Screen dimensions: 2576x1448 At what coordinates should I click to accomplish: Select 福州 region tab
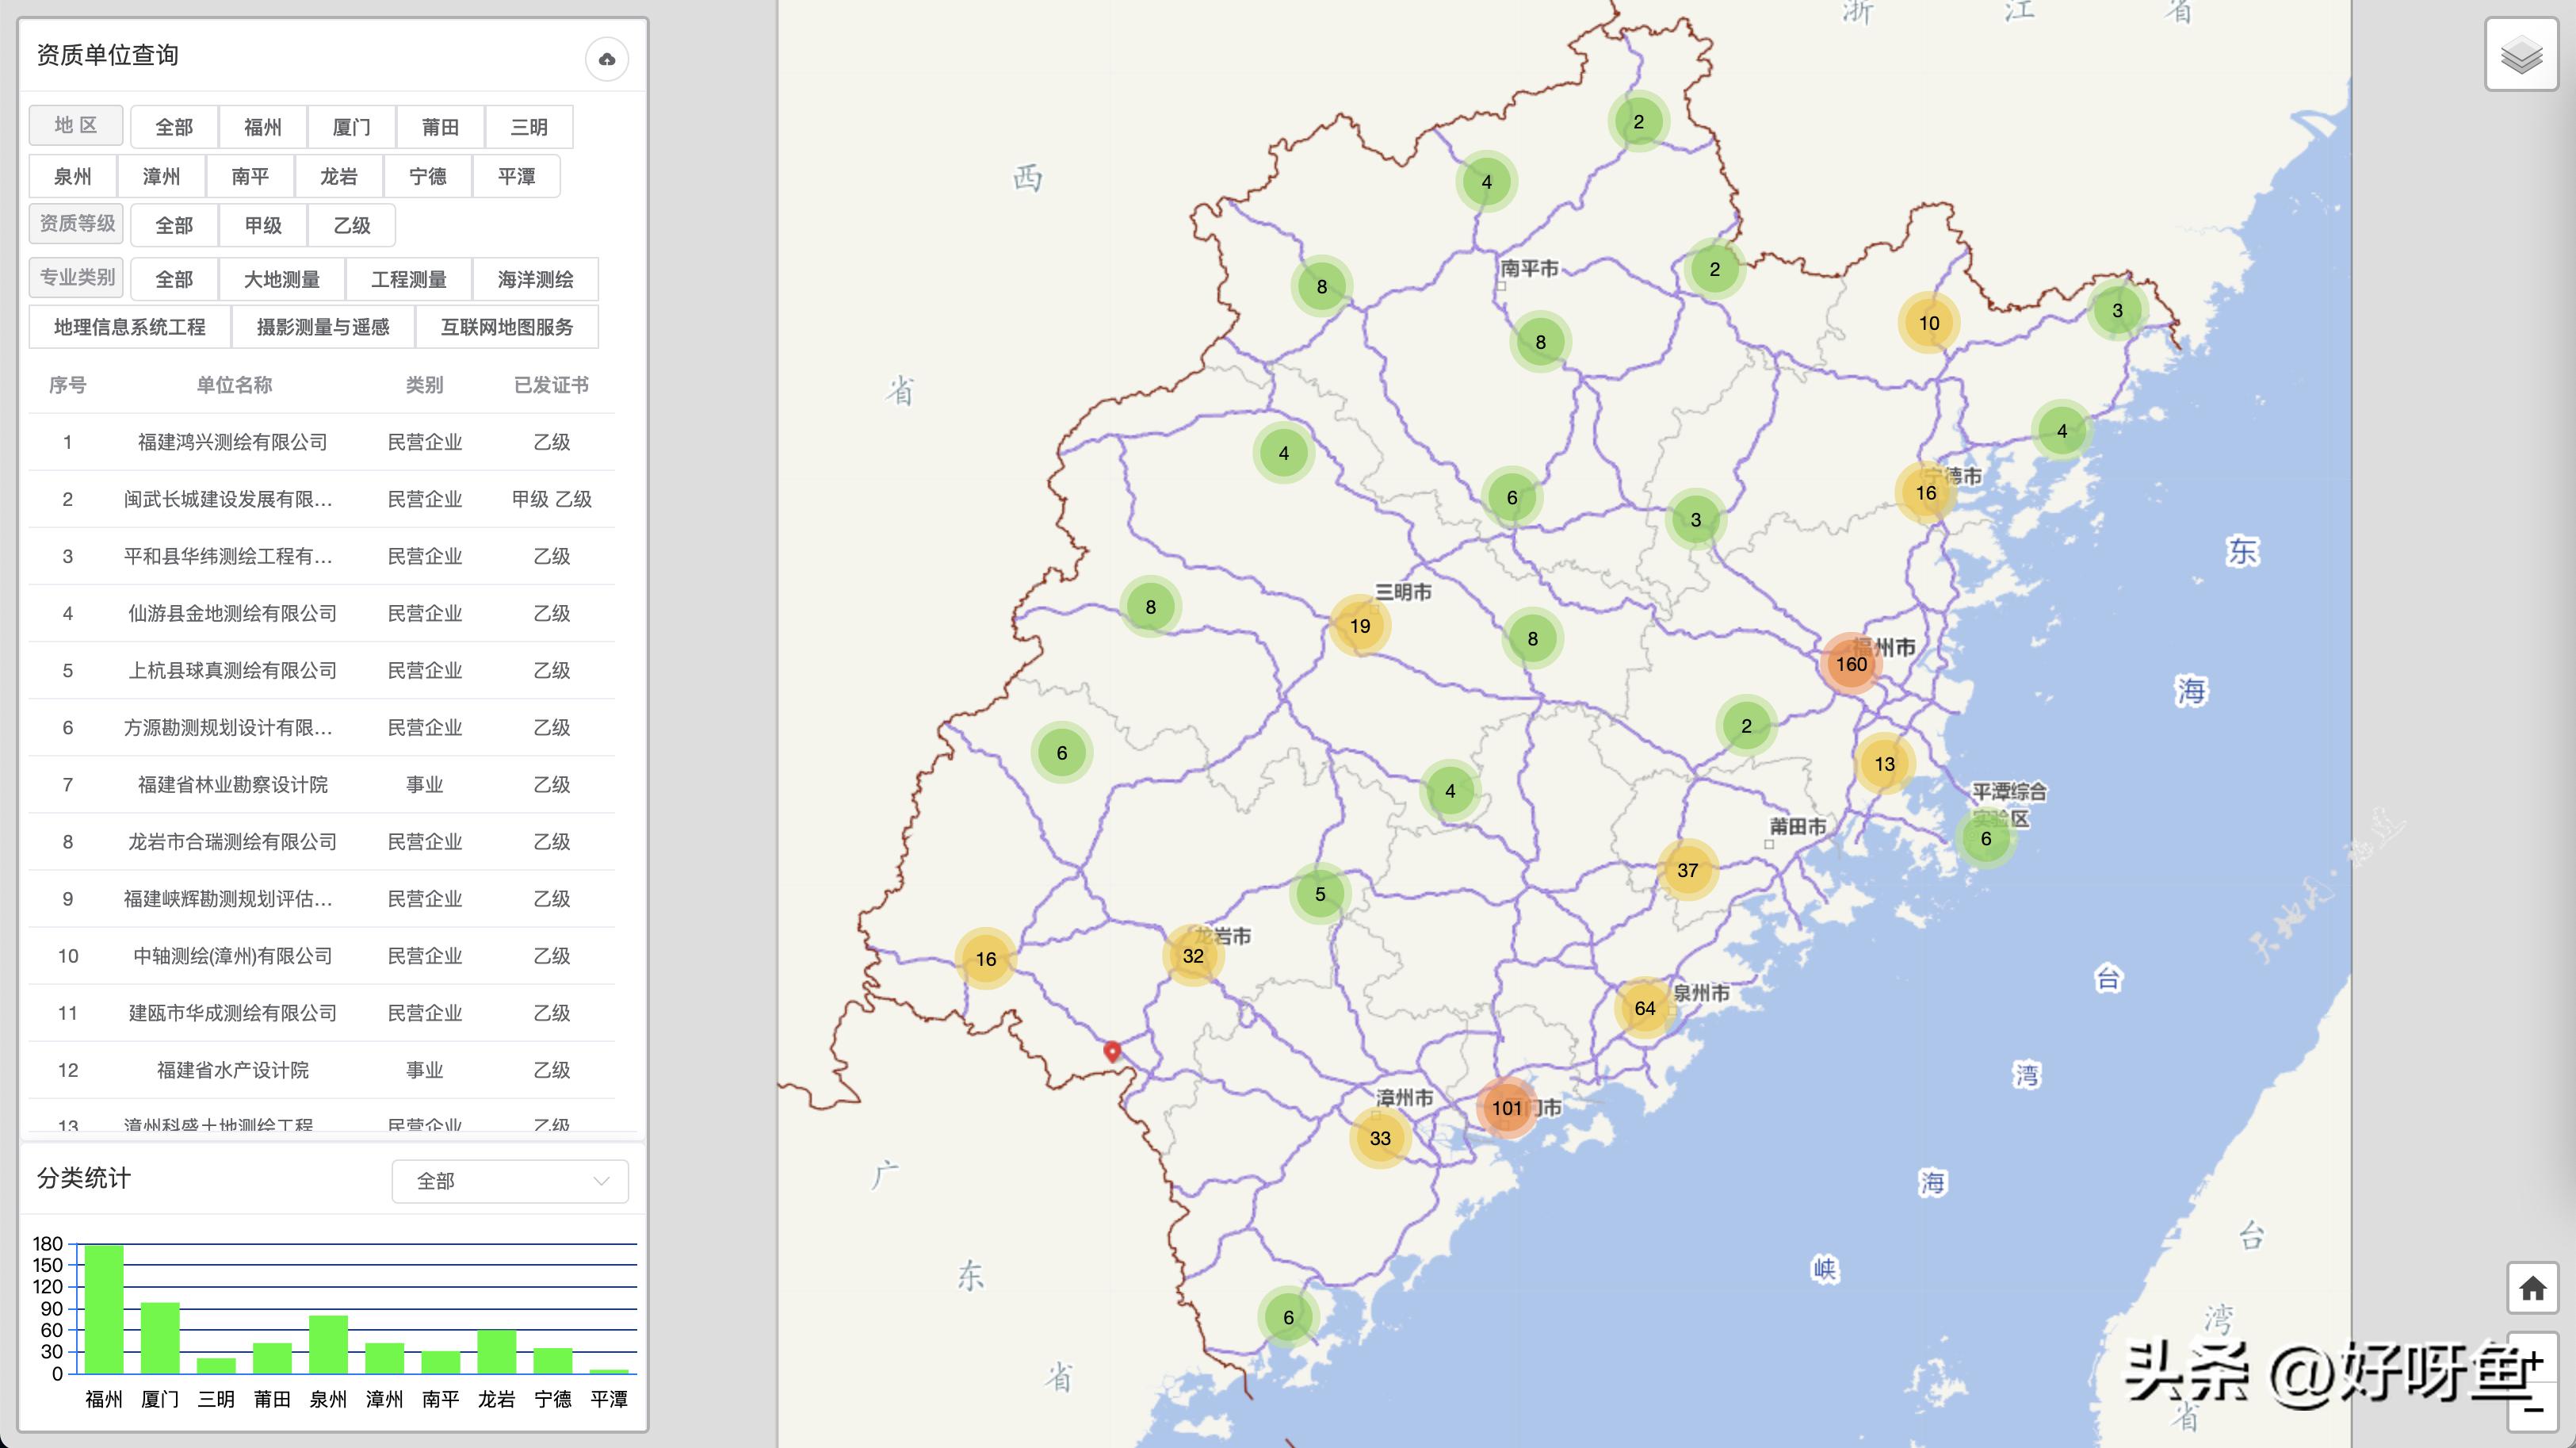[262, 127]
